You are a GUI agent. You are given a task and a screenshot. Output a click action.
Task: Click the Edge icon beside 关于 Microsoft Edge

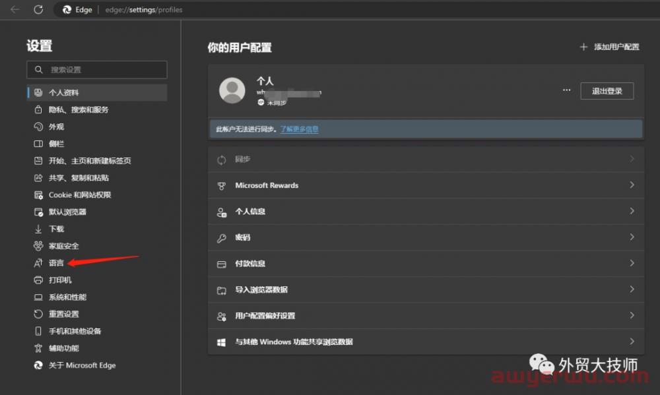(38, 365)
